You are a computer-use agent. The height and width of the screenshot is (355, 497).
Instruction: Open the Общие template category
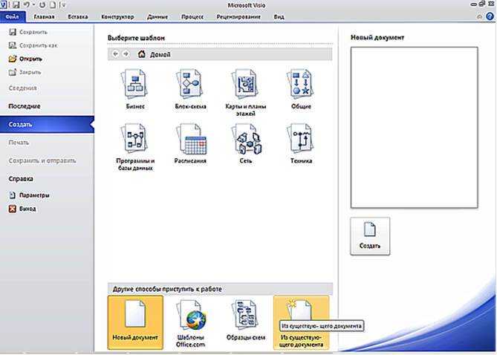[301, 89]
